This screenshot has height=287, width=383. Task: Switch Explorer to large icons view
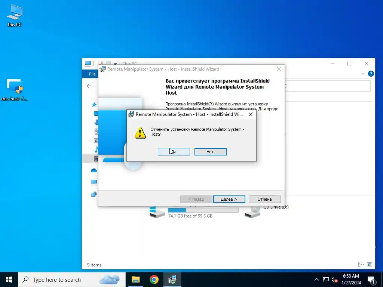coord(370,264)
